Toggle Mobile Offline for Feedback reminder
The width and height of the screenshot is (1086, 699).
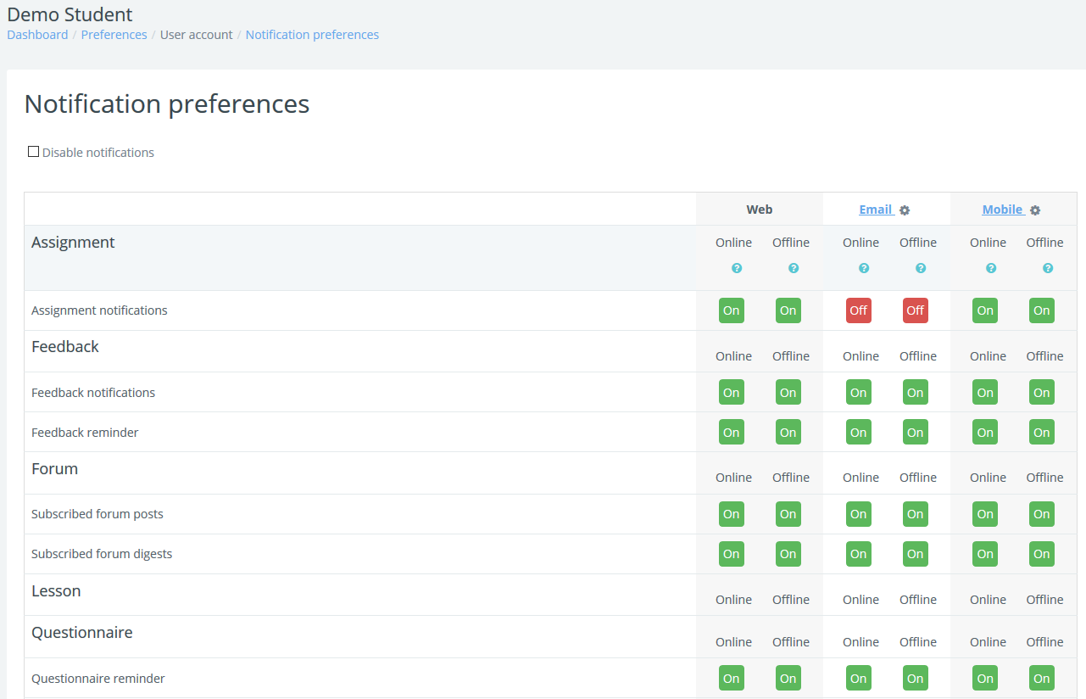1042,433
